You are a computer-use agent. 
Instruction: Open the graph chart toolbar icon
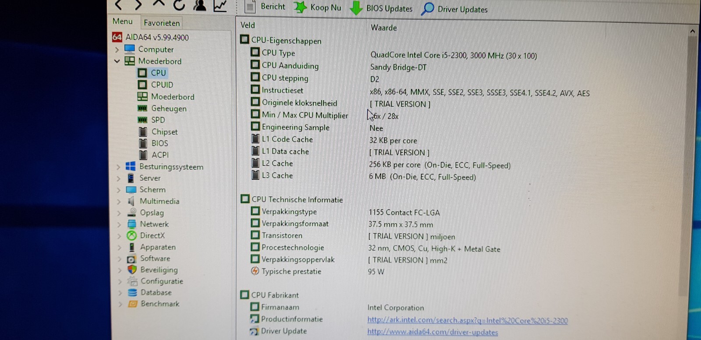(x=220, y=6)
